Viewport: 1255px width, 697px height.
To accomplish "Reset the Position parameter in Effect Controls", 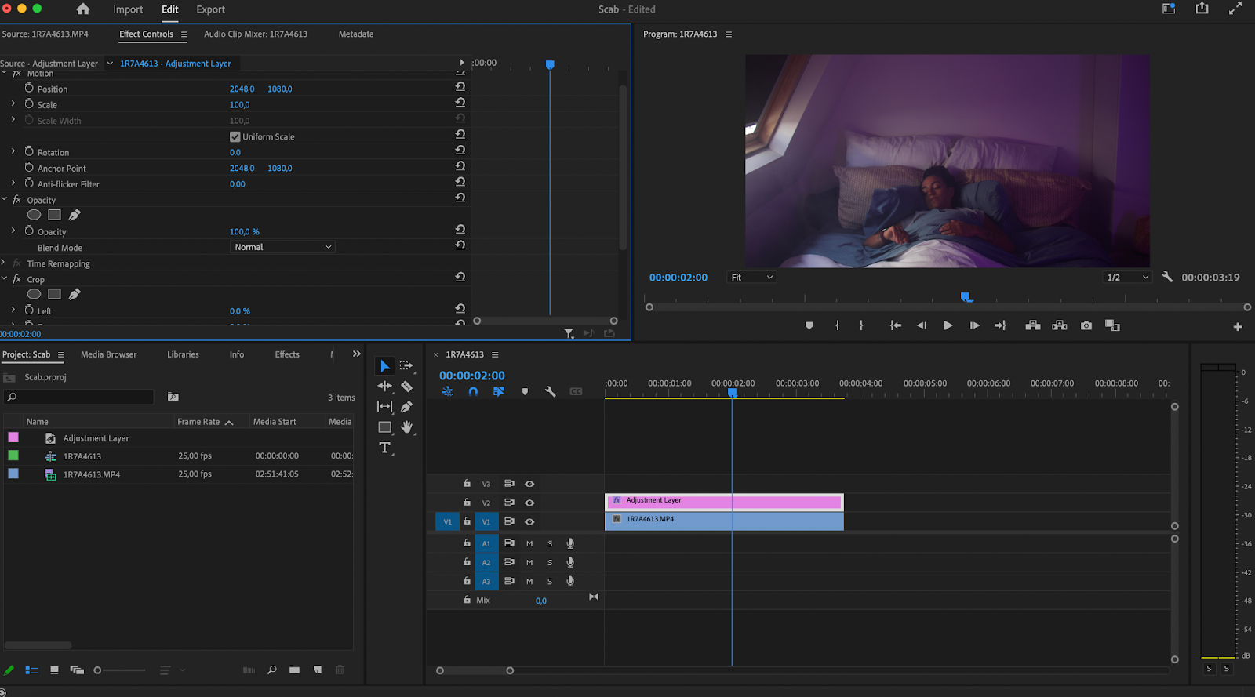I will point(460,87).
